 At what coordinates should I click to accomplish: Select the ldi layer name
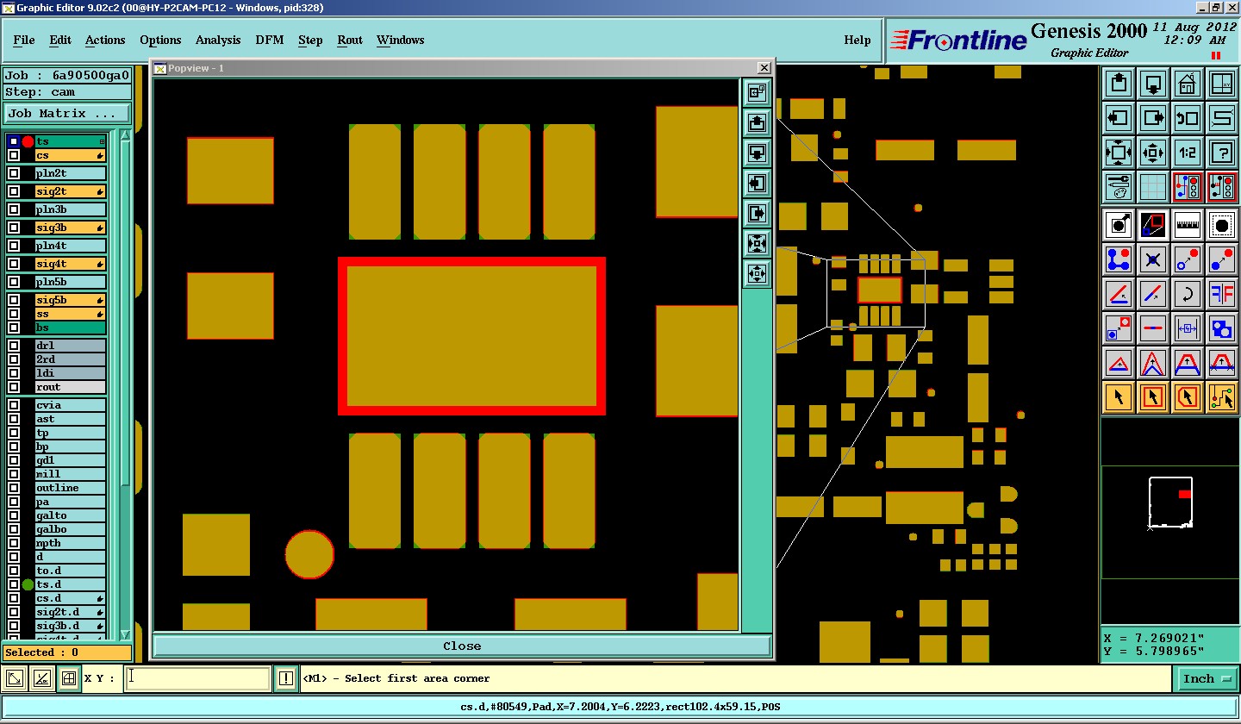pos(70,373)
